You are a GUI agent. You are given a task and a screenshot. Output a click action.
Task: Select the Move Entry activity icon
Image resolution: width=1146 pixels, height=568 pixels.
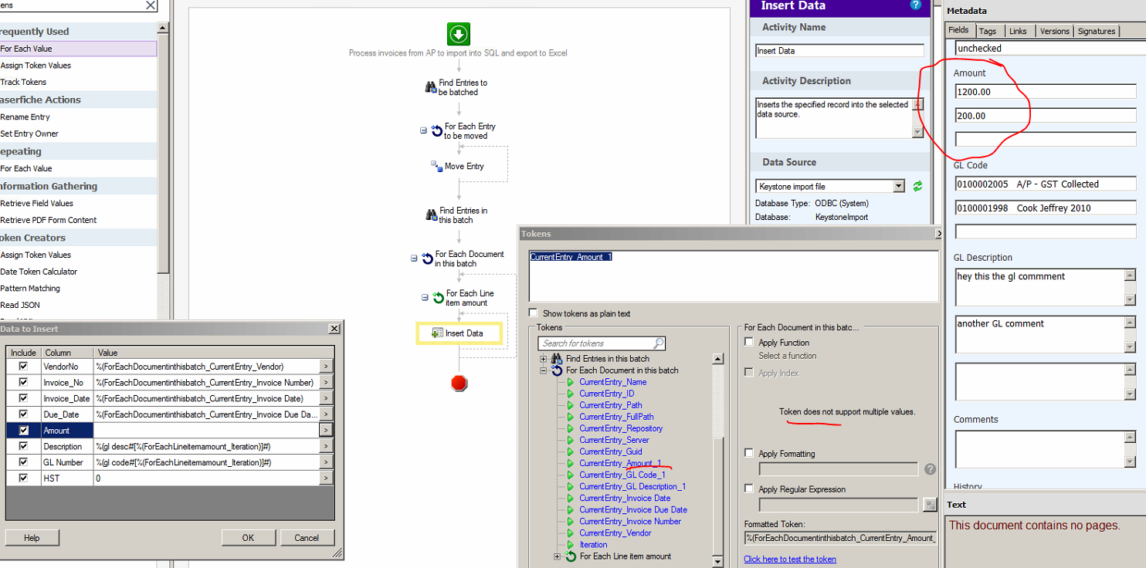pos(436,166)
